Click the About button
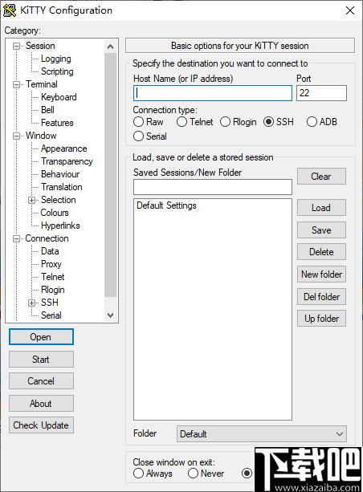Screen dimensions: 363x492 [x=41, y=404]
